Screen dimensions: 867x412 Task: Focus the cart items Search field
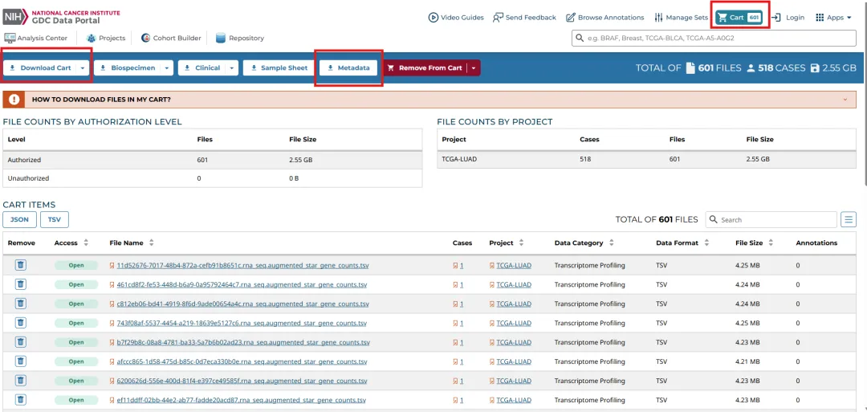tap(771, 219)
